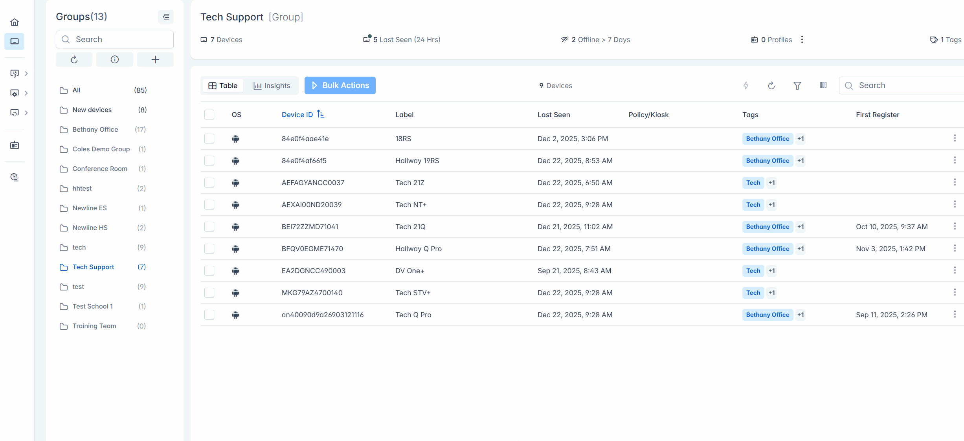Viewport: 964px width, 441px height.
Task: Select checkbox for device 84e0f4aae41e
Action: tap(209, 139)
